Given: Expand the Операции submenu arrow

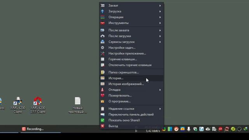Looking at the screenshot, I should [160, 17].
